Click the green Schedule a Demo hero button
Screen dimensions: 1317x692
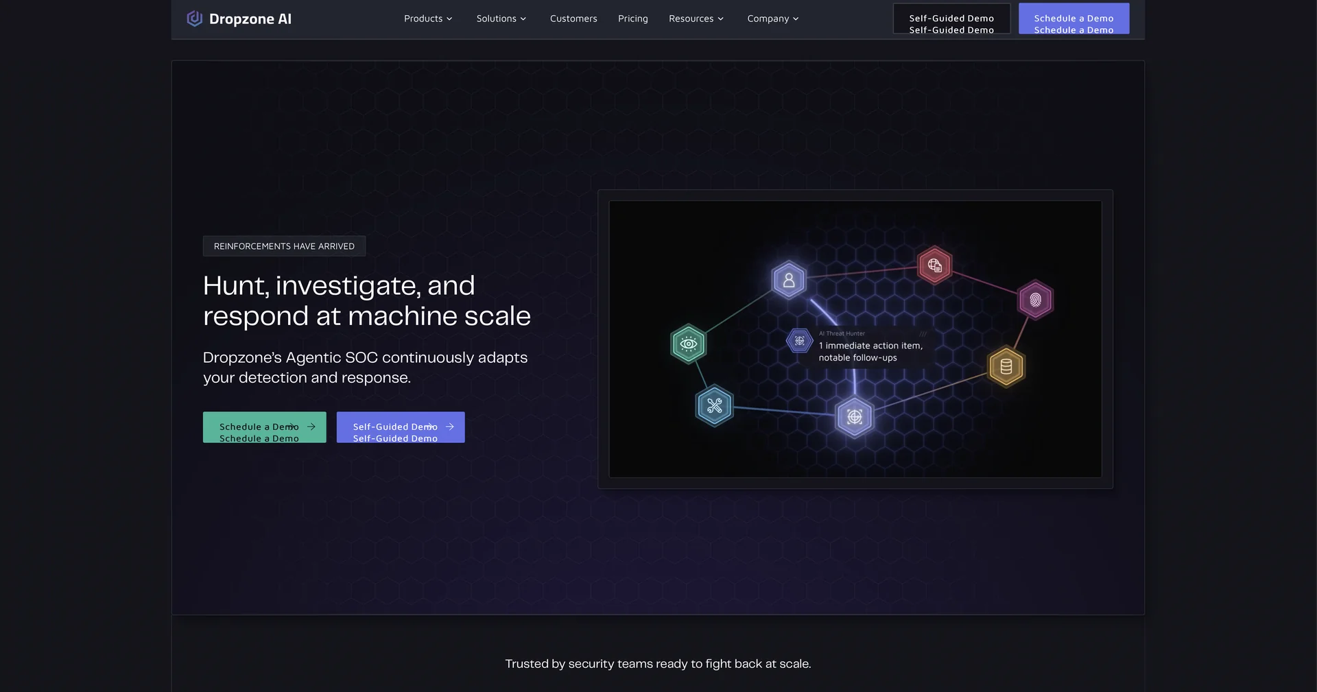(x=264, y=427)
